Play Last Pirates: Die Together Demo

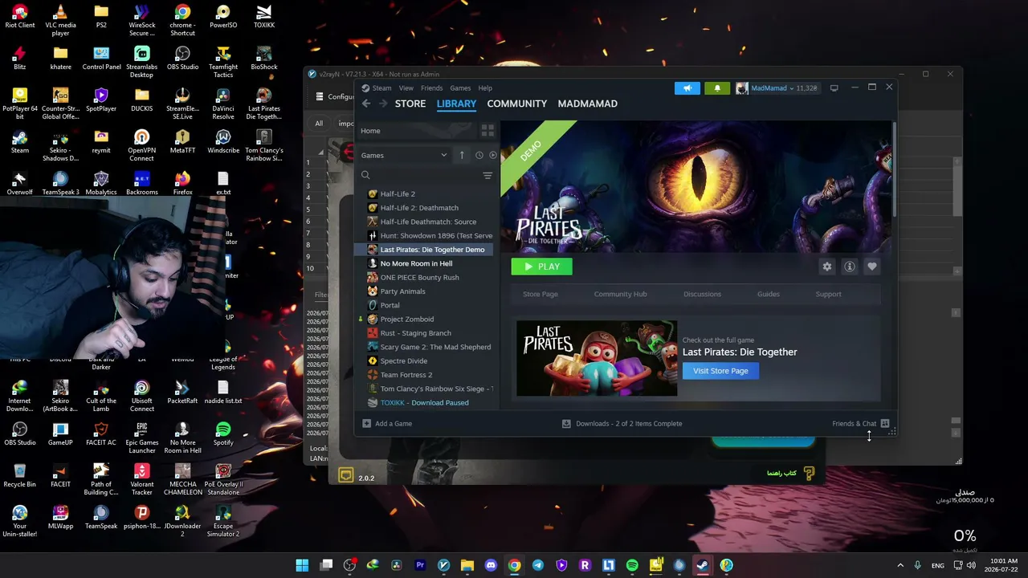tap(542, 267)
